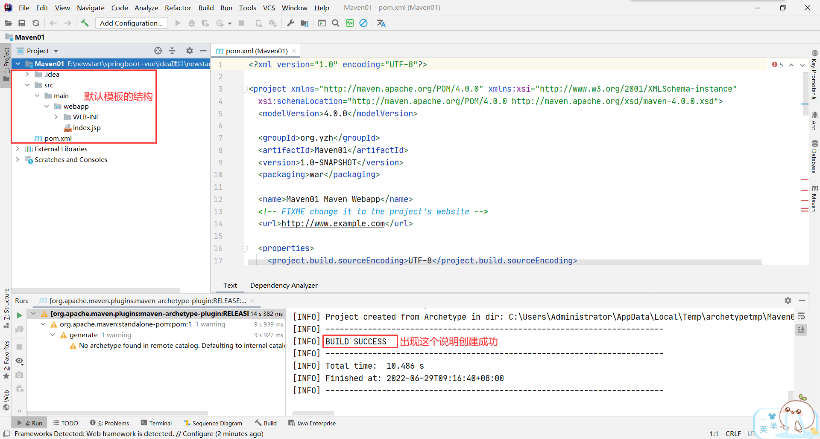This screenshot has height=439, width=820.
Task: Toggle soft-wrap in the Run console
Action: tap(801, 316)
